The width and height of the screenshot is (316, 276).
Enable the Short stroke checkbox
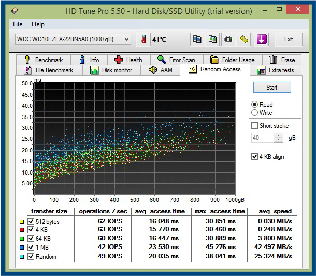pyautogui.click(x=254, y=126)
